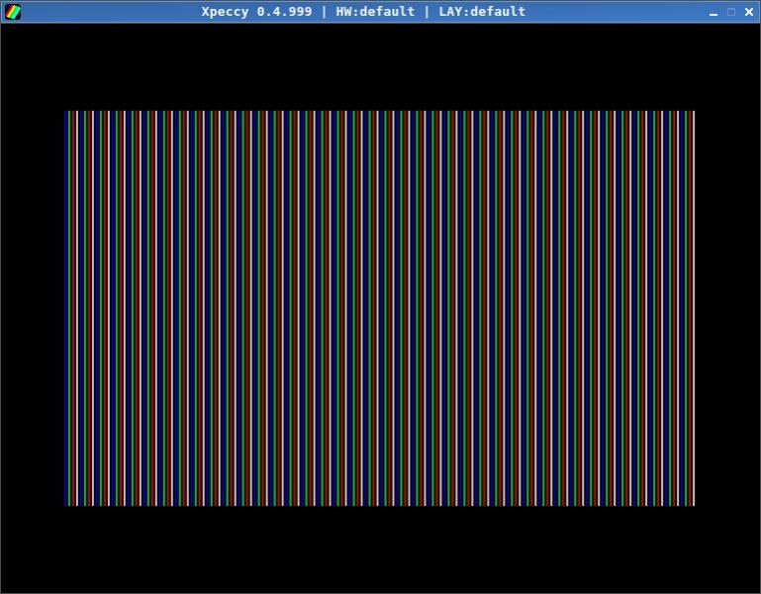Click the top-left corner of the striped area
This screenshot has width=761, height=594.
66,113
